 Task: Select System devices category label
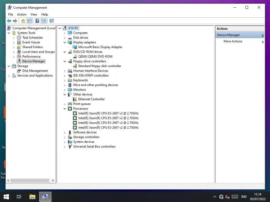84,142
